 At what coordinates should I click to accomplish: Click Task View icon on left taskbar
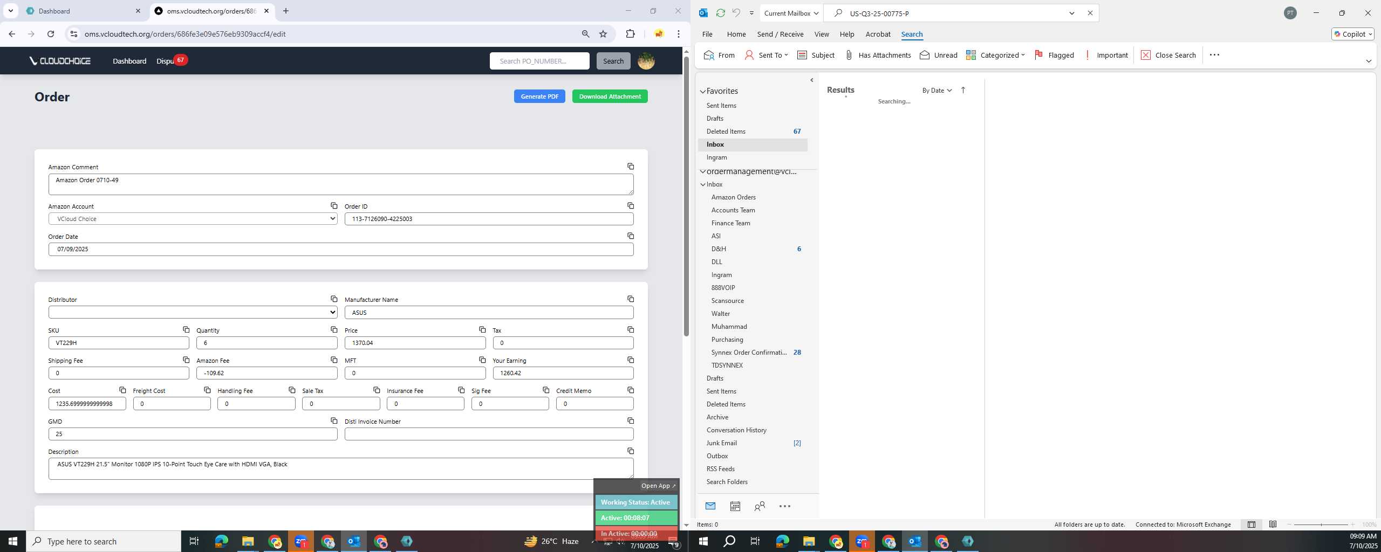pos(194,541)
